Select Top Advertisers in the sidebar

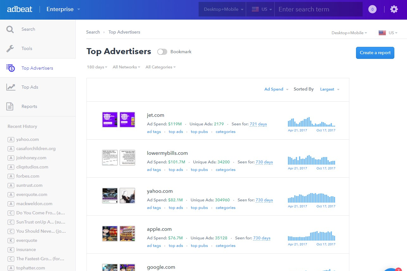(x=37, y=68)
